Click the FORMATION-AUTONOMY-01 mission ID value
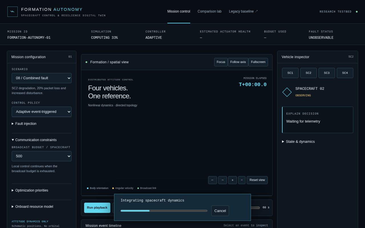 coord(29,38)
